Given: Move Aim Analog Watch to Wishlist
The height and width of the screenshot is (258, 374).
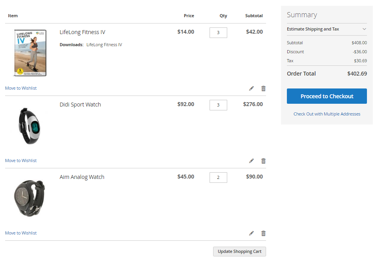Looking at the screenshot, I should click(21, 233).
